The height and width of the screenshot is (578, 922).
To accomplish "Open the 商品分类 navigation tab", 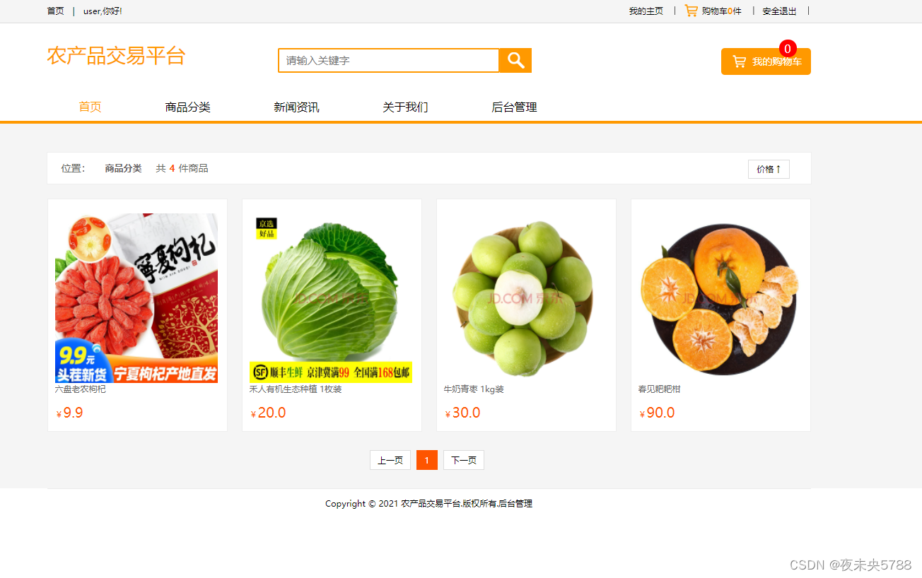I will coord(187,107).
